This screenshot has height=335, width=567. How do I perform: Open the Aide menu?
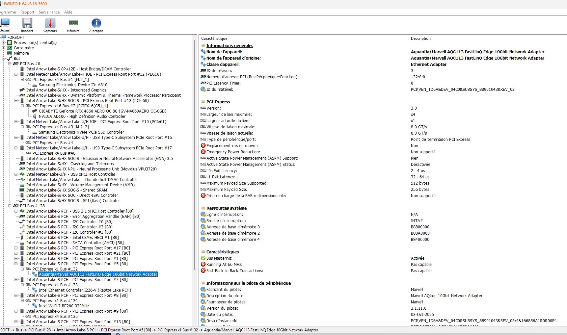click(x=68, y=12)
